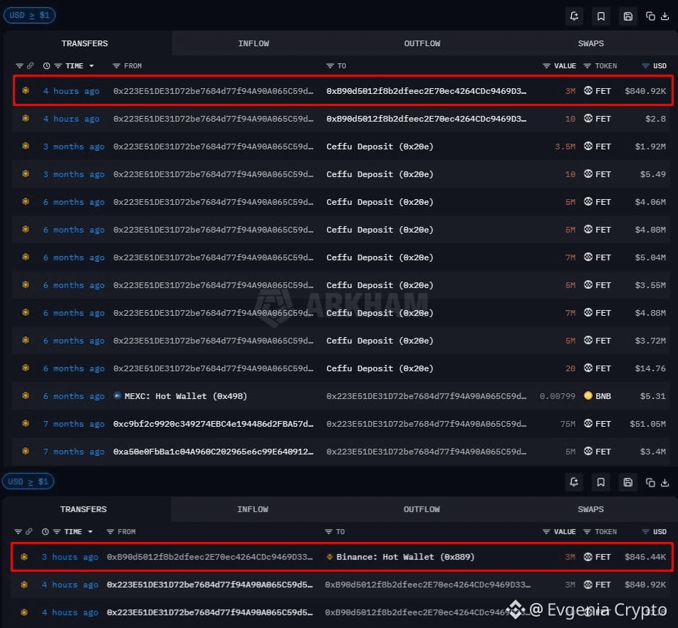Click the copy icon in top panel
The height and width of the screenshot is (628, 678).
[x=650, y=16]
